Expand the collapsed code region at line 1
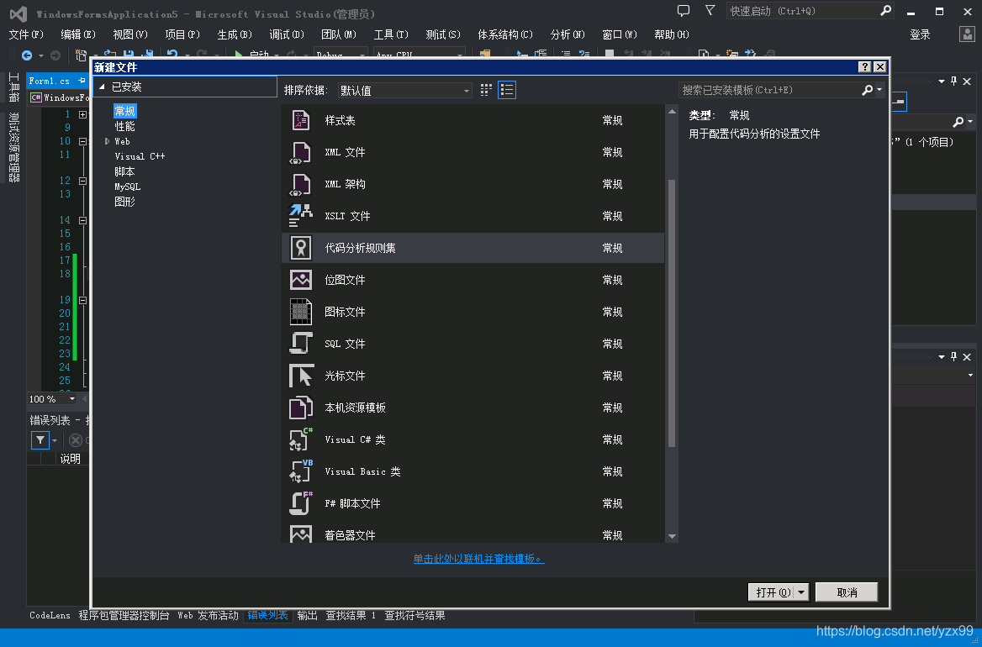The image size is (982, 647). (82, 114)
